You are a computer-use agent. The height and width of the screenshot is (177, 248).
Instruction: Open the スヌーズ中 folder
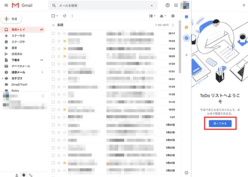(x=23, y=42)
